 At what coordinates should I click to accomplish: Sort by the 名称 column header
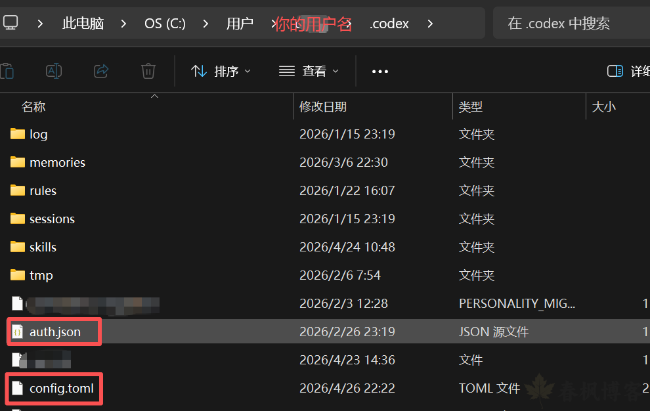point(33,107)
